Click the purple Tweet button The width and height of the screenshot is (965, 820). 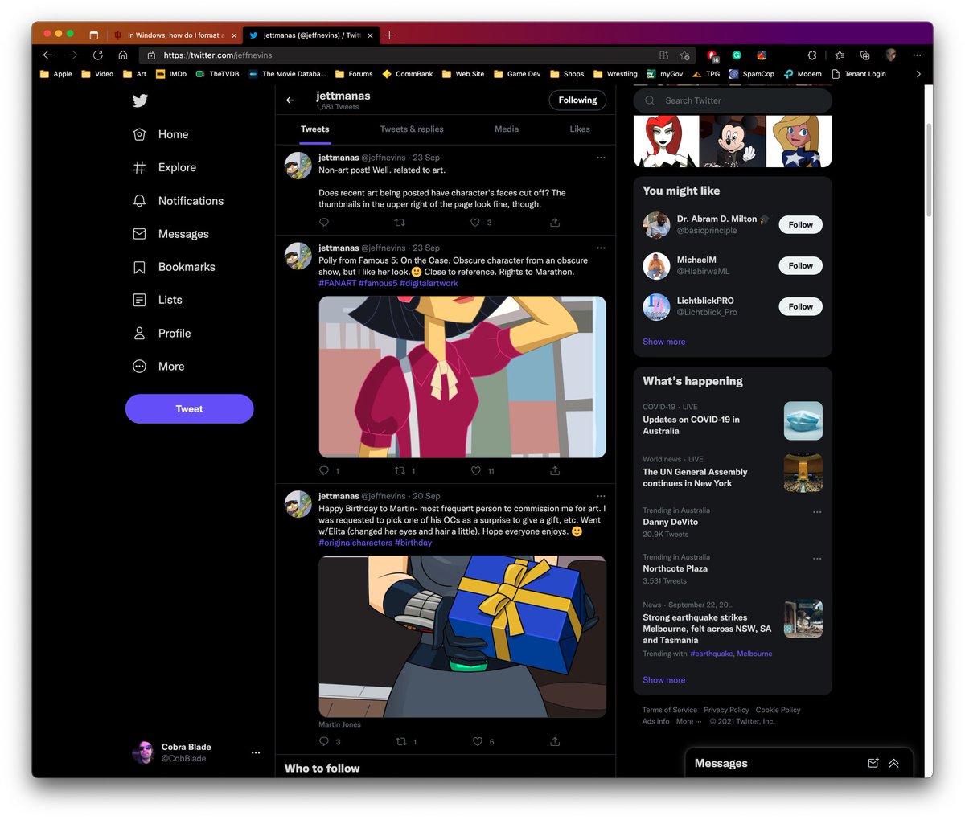[x=189, y=408]
